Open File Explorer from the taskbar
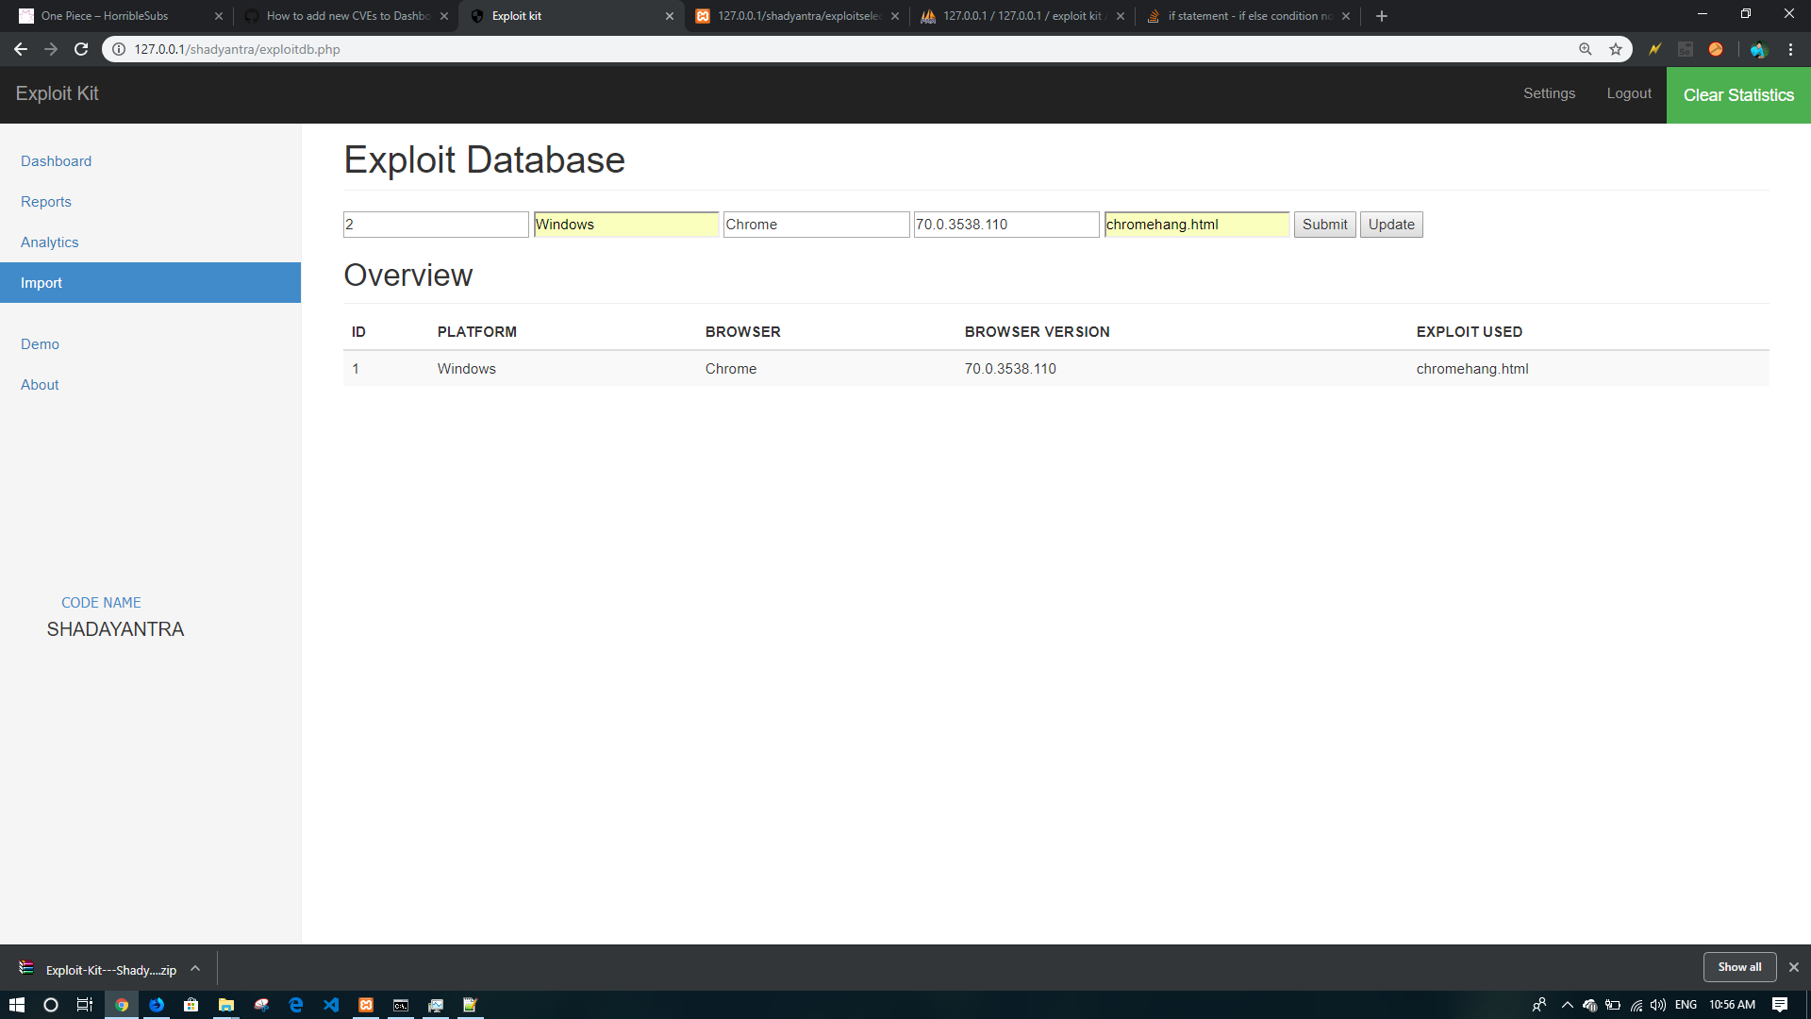This screenshot has height=1019, width=1811. pyautogui.click(x=226, y=1005)
